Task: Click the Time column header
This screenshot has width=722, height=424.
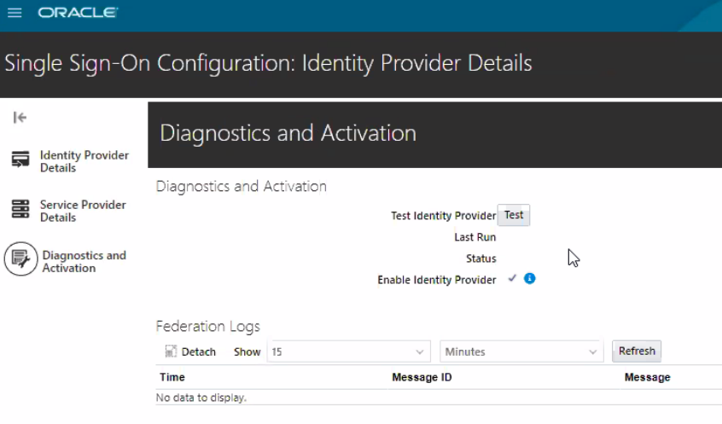Action: point(172,377)
